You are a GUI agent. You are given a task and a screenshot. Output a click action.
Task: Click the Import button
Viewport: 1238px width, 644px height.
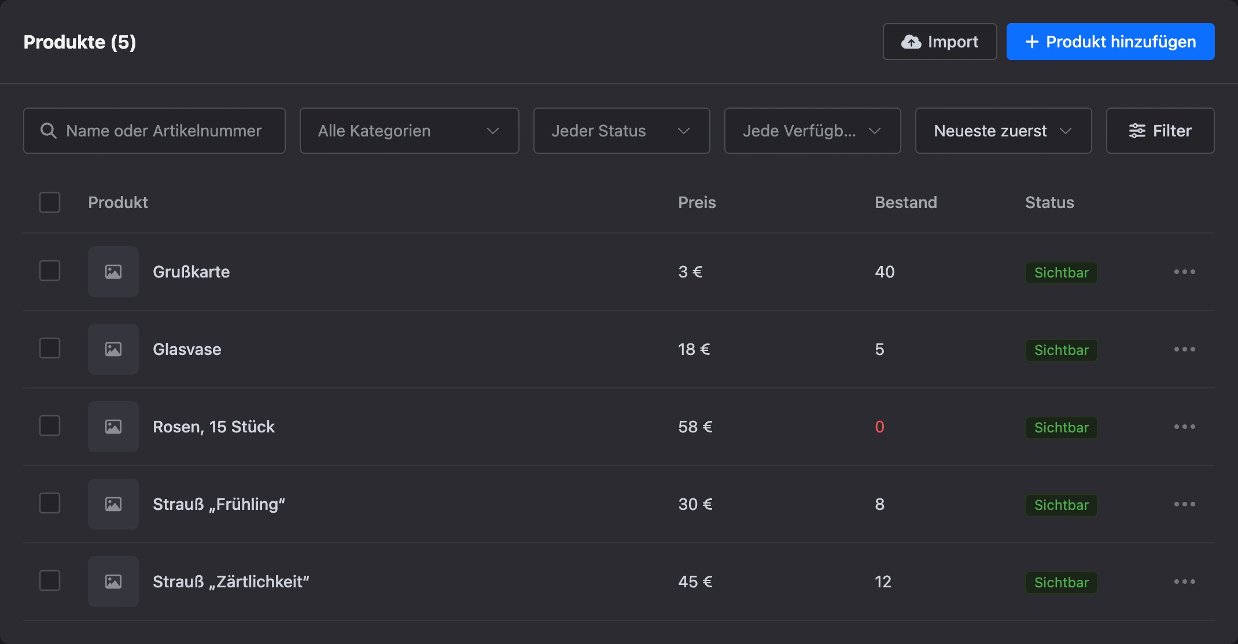click(940, 42)
